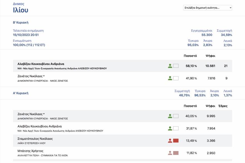Select the red color swatch for Λαϊκή Συσπείρωση Ιλίου

[x=176, y=141]
